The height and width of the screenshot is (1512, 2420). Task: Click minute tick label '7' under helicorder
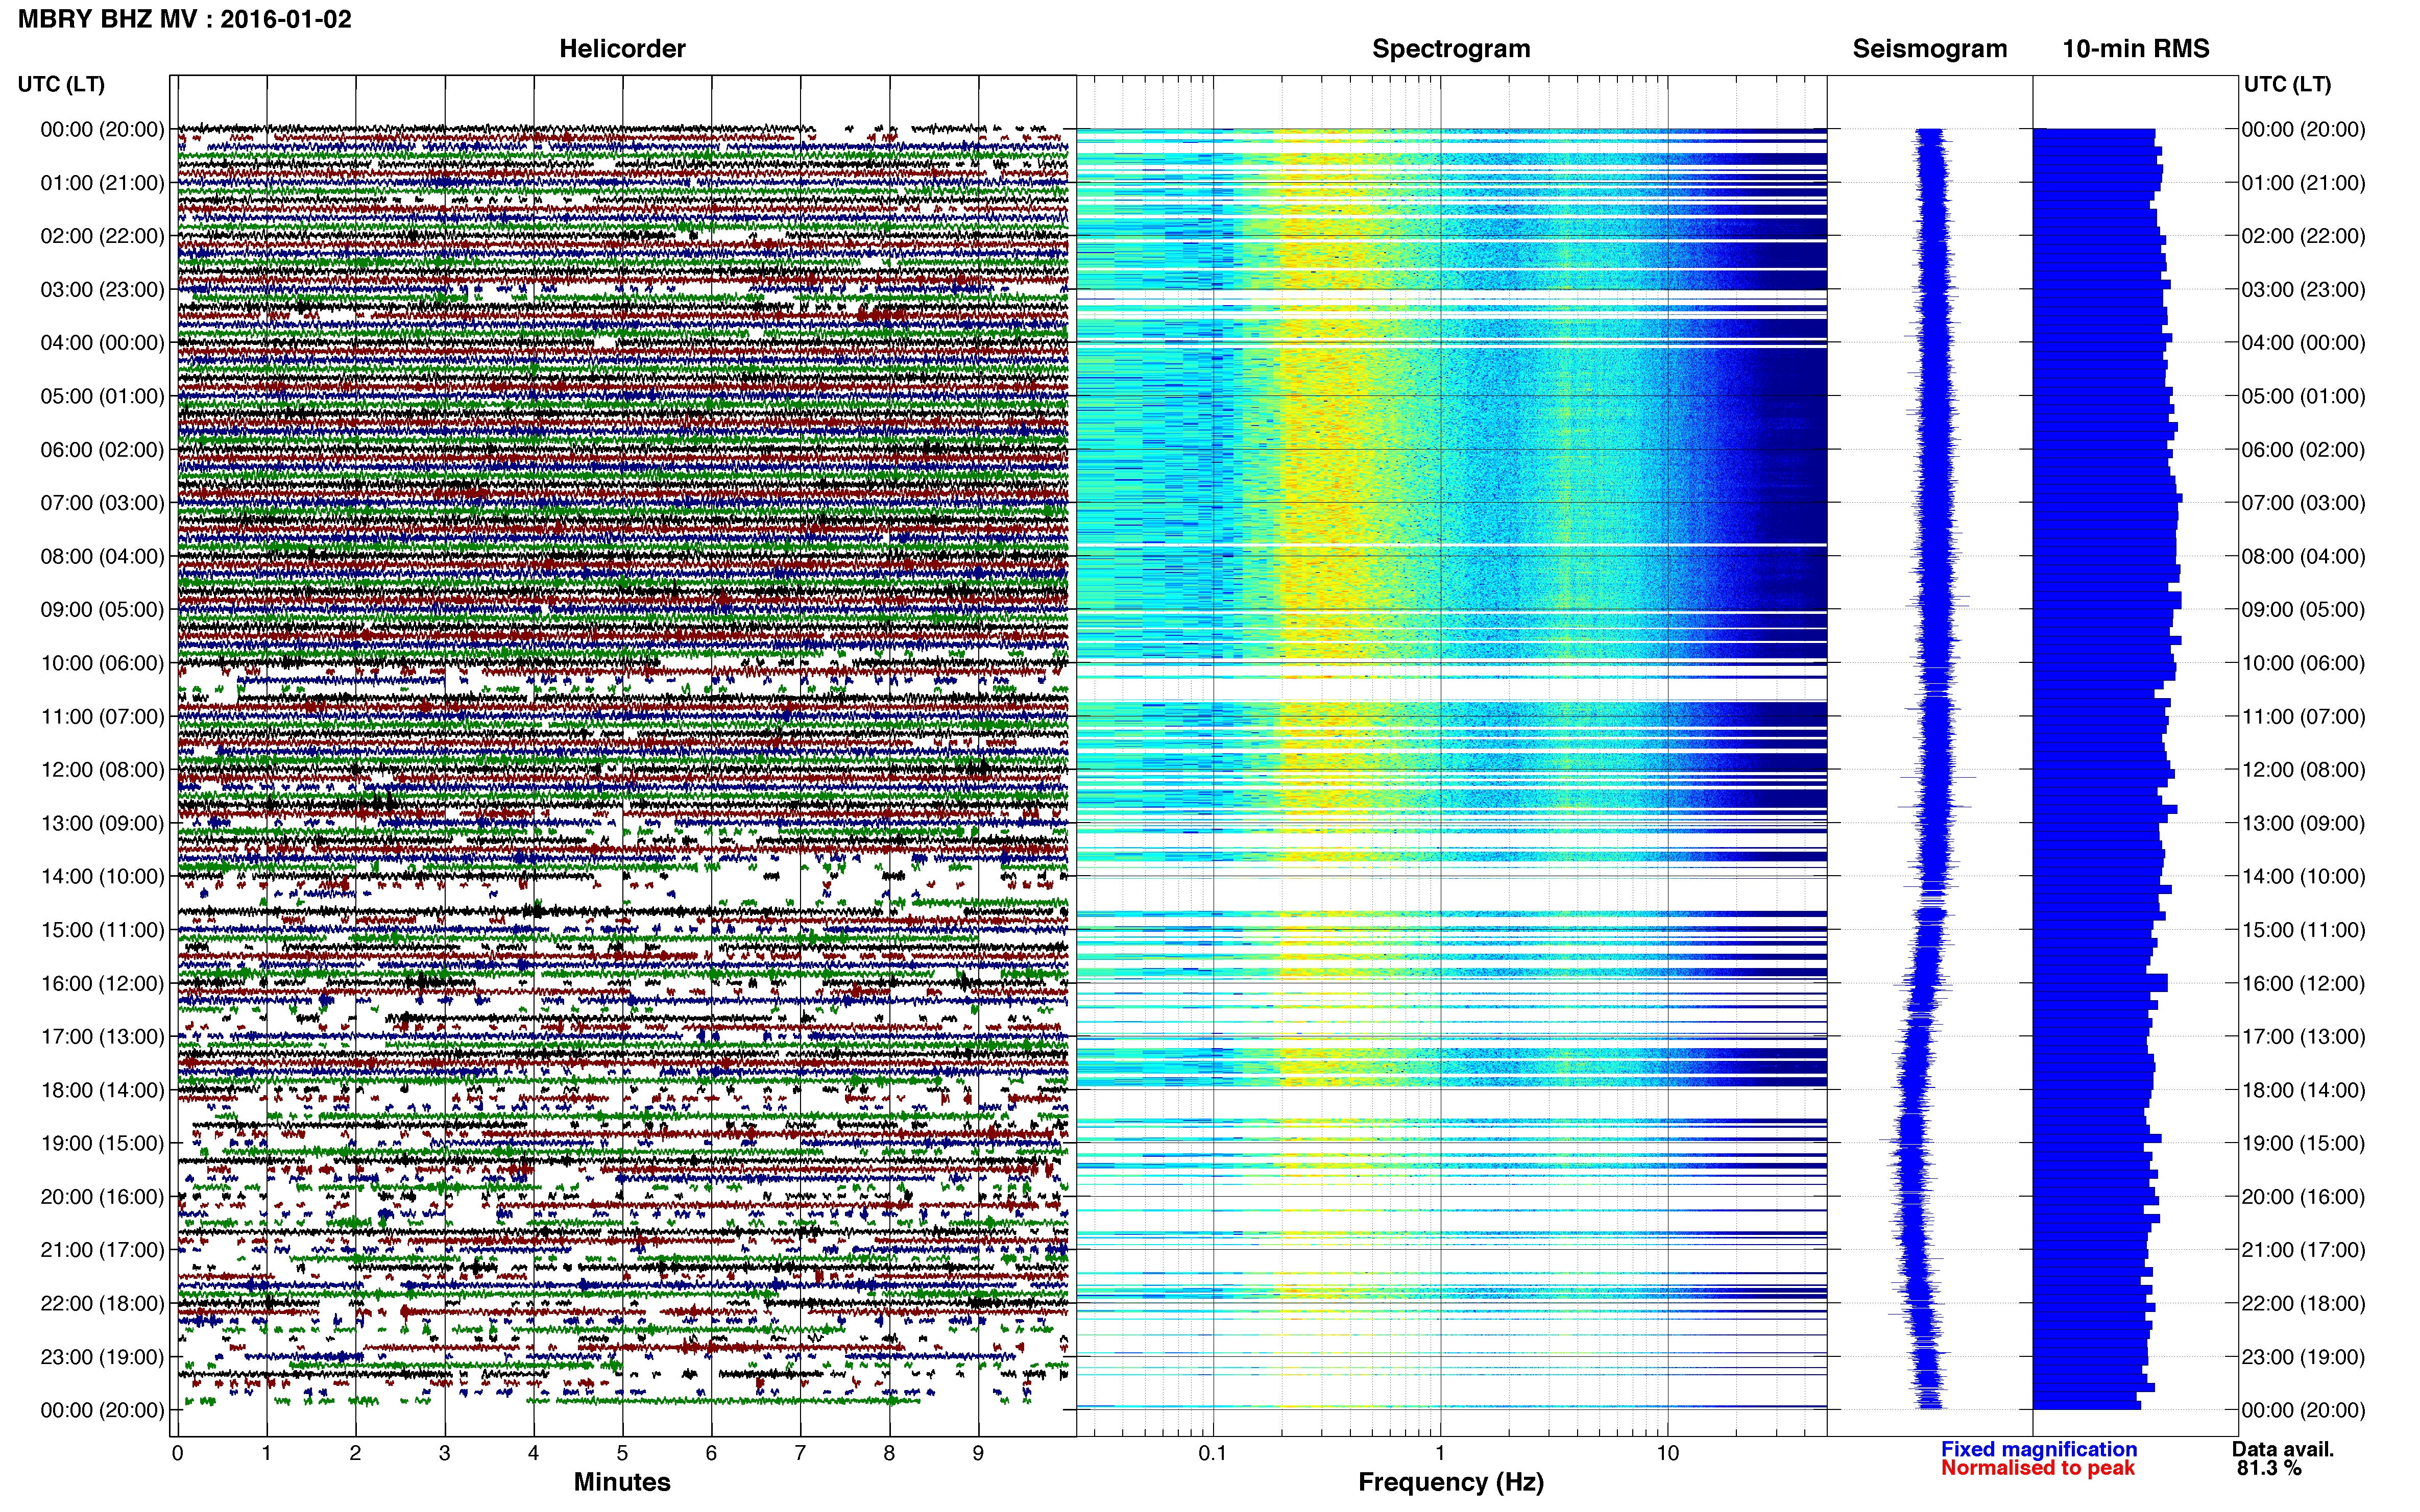pyautogui.click(x=801, y=1454)
